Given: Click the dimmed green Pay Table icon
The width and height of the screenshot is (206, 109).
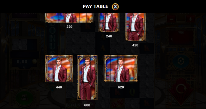Looking at the screenshot, I should (25, 97).
